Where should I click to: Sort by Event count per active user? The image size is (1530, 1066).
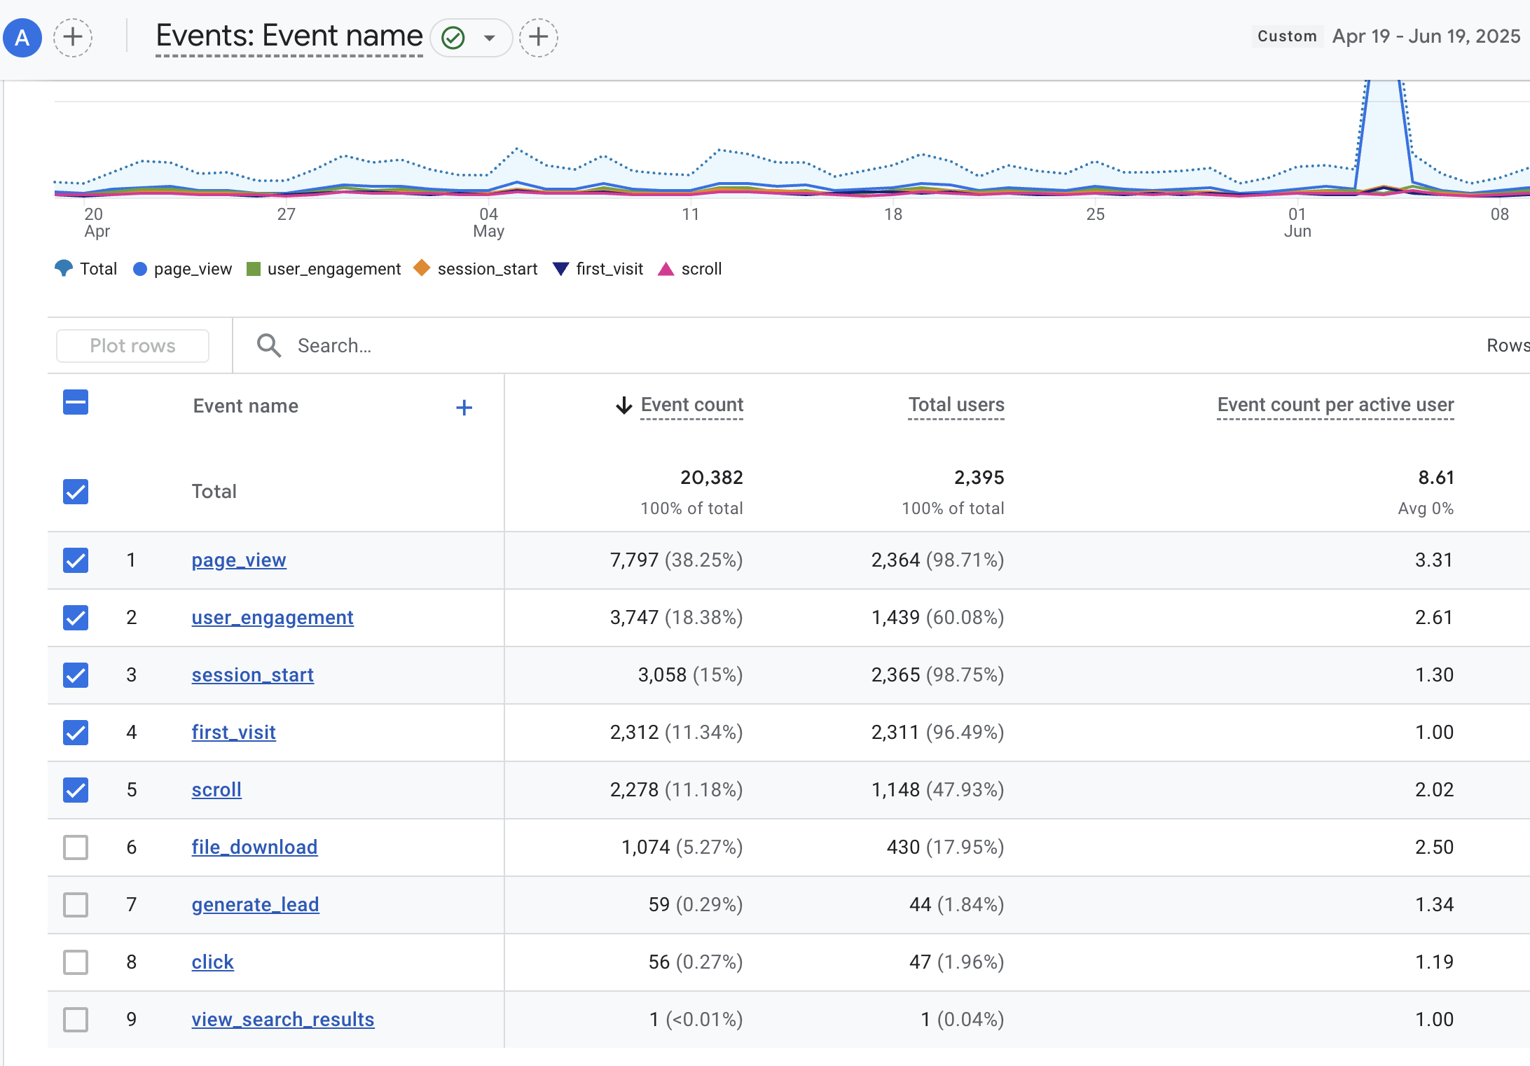point(1335,405)
